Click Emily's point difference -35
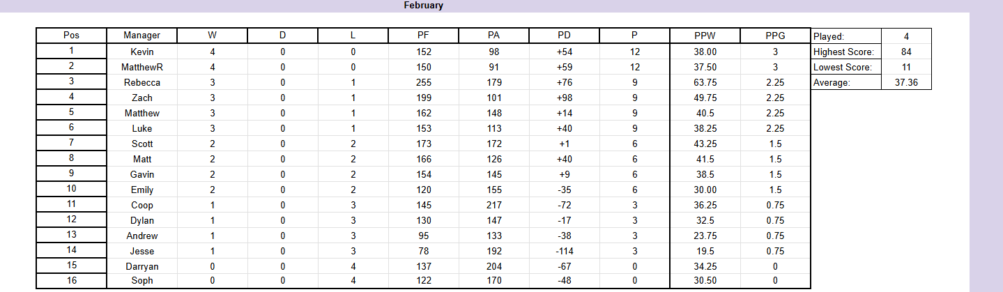The image size is (1003, 292). coord(564,190)
